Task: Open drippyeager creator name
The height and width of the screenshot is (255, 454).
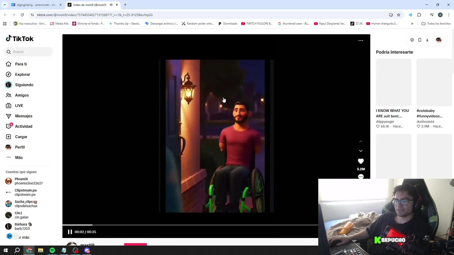Action: point(385,121)
